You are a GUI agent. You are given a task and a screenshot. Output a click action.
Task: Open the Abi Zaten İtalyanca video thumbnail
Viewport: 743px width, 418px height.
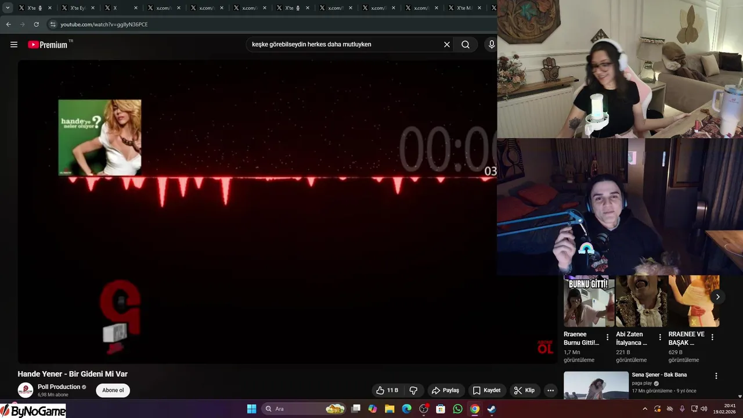click(641, 301)
